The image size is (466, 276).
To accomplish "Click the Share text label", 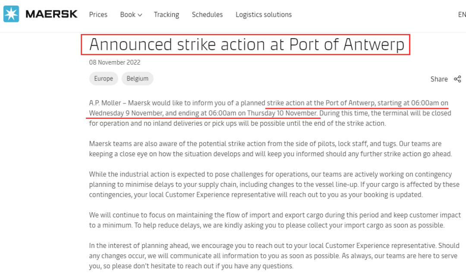I will point(439,79).
